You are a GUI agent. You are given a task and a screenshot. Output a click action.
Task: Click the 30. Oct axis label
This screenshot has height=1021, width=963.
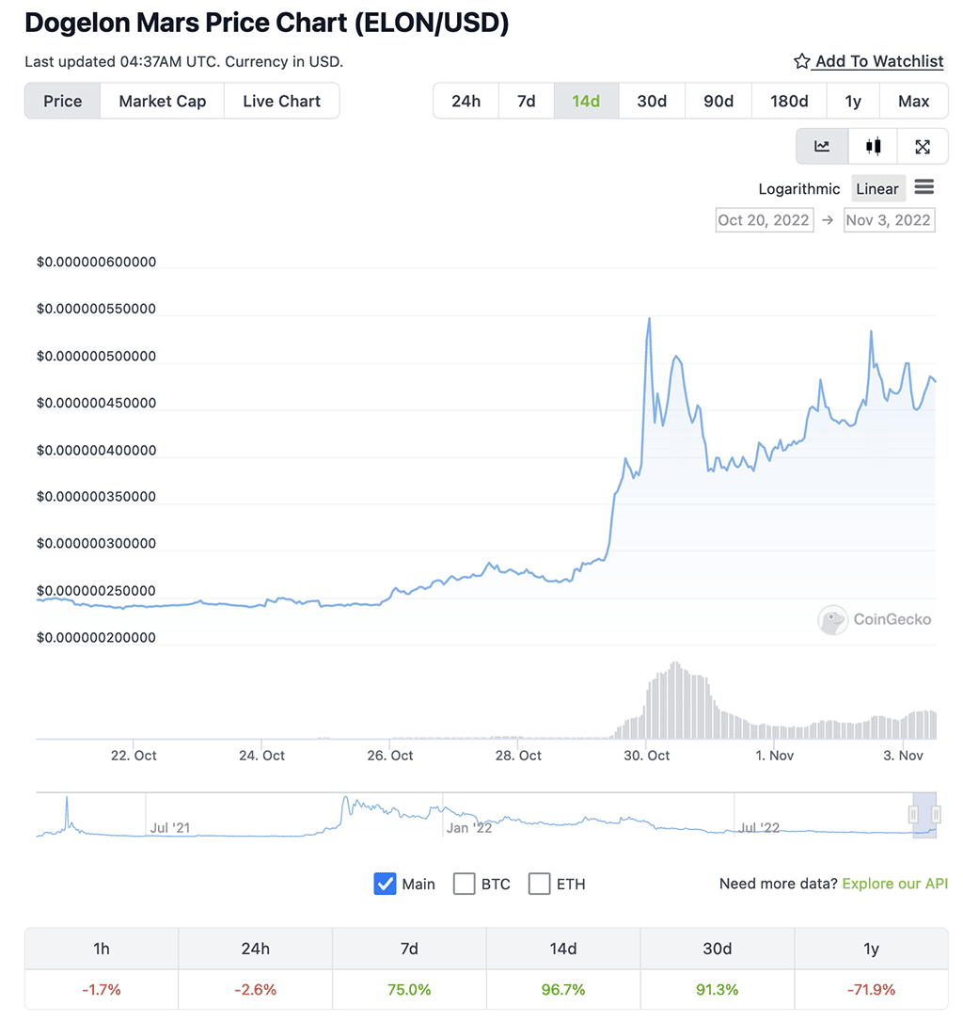[647, 756]
